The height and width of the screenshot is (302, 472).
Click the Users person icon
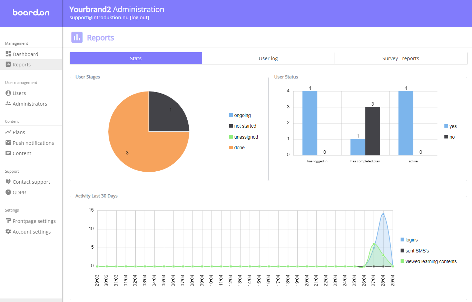[x=8, y=93]
